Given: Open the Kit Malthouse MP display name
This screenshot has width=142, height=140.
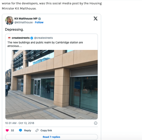Looking at the screenshot, I should point(26,18).
